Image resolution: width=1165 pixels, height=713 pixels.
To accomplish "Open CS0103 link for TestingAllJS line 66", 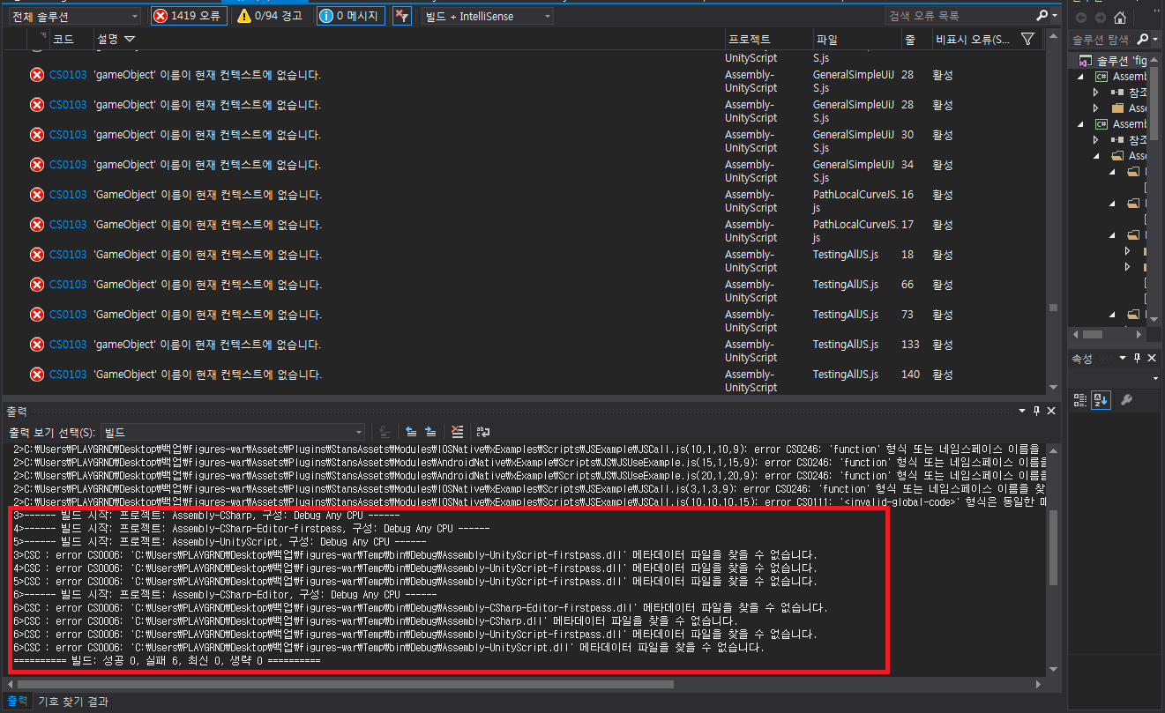I will tap(68, 285).
